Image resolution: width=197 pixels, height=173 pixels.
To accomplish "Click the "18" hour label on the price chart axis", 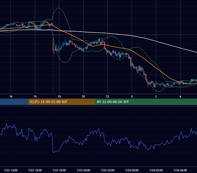I will click(x=59, y=97).
